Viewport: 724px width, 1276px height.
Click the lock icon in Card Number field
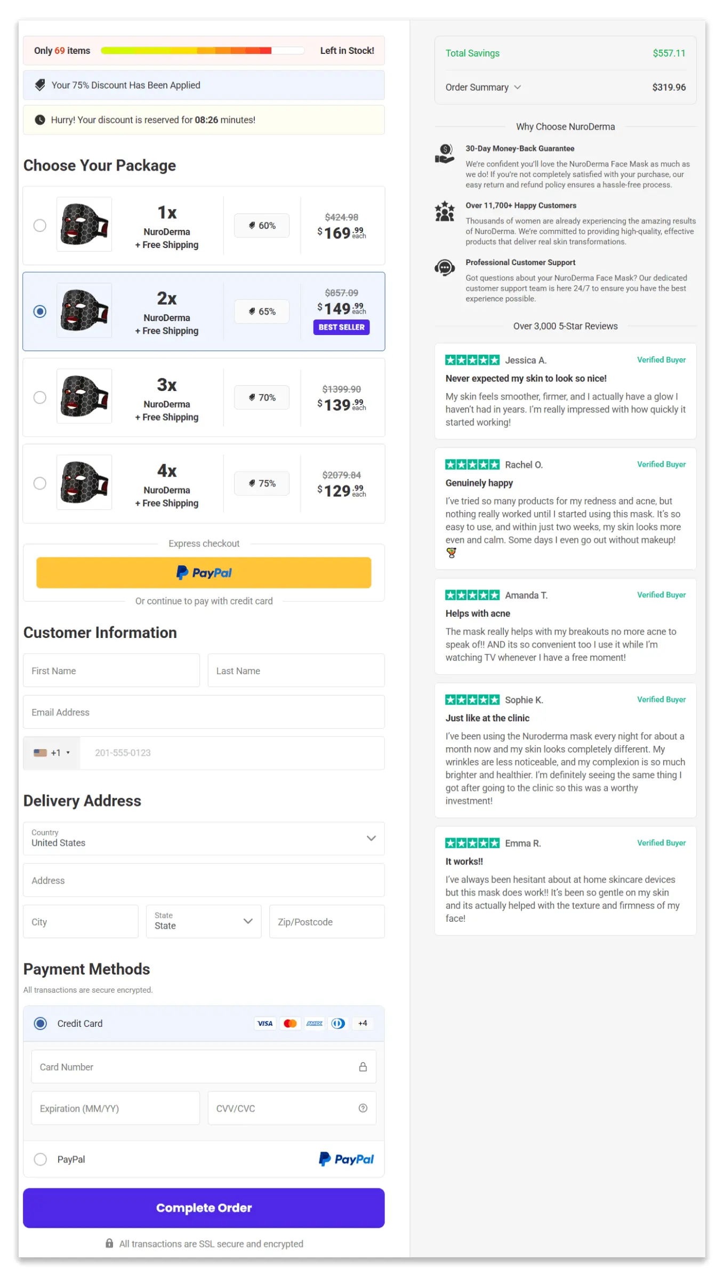[363, 1067]
